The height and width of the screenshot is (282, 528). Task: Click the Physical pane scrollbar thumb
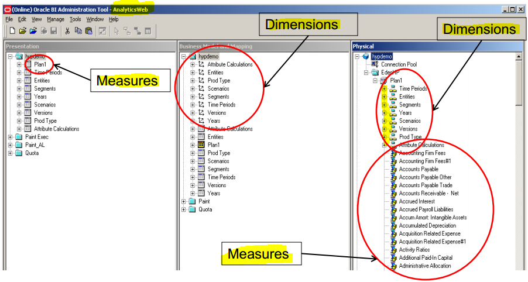pyautogui.click(x=519, y=83)
